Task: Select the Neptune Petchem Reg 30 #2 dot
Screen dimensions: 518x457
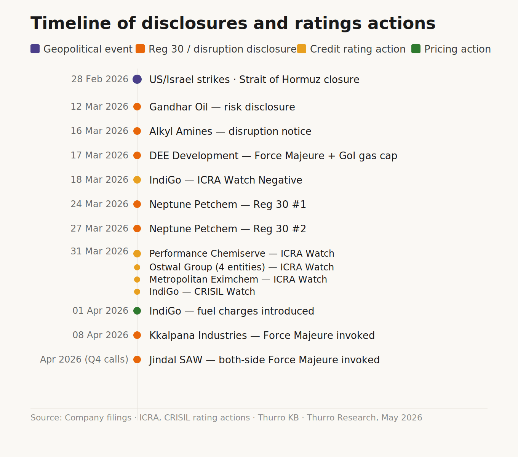Action: 137,228
